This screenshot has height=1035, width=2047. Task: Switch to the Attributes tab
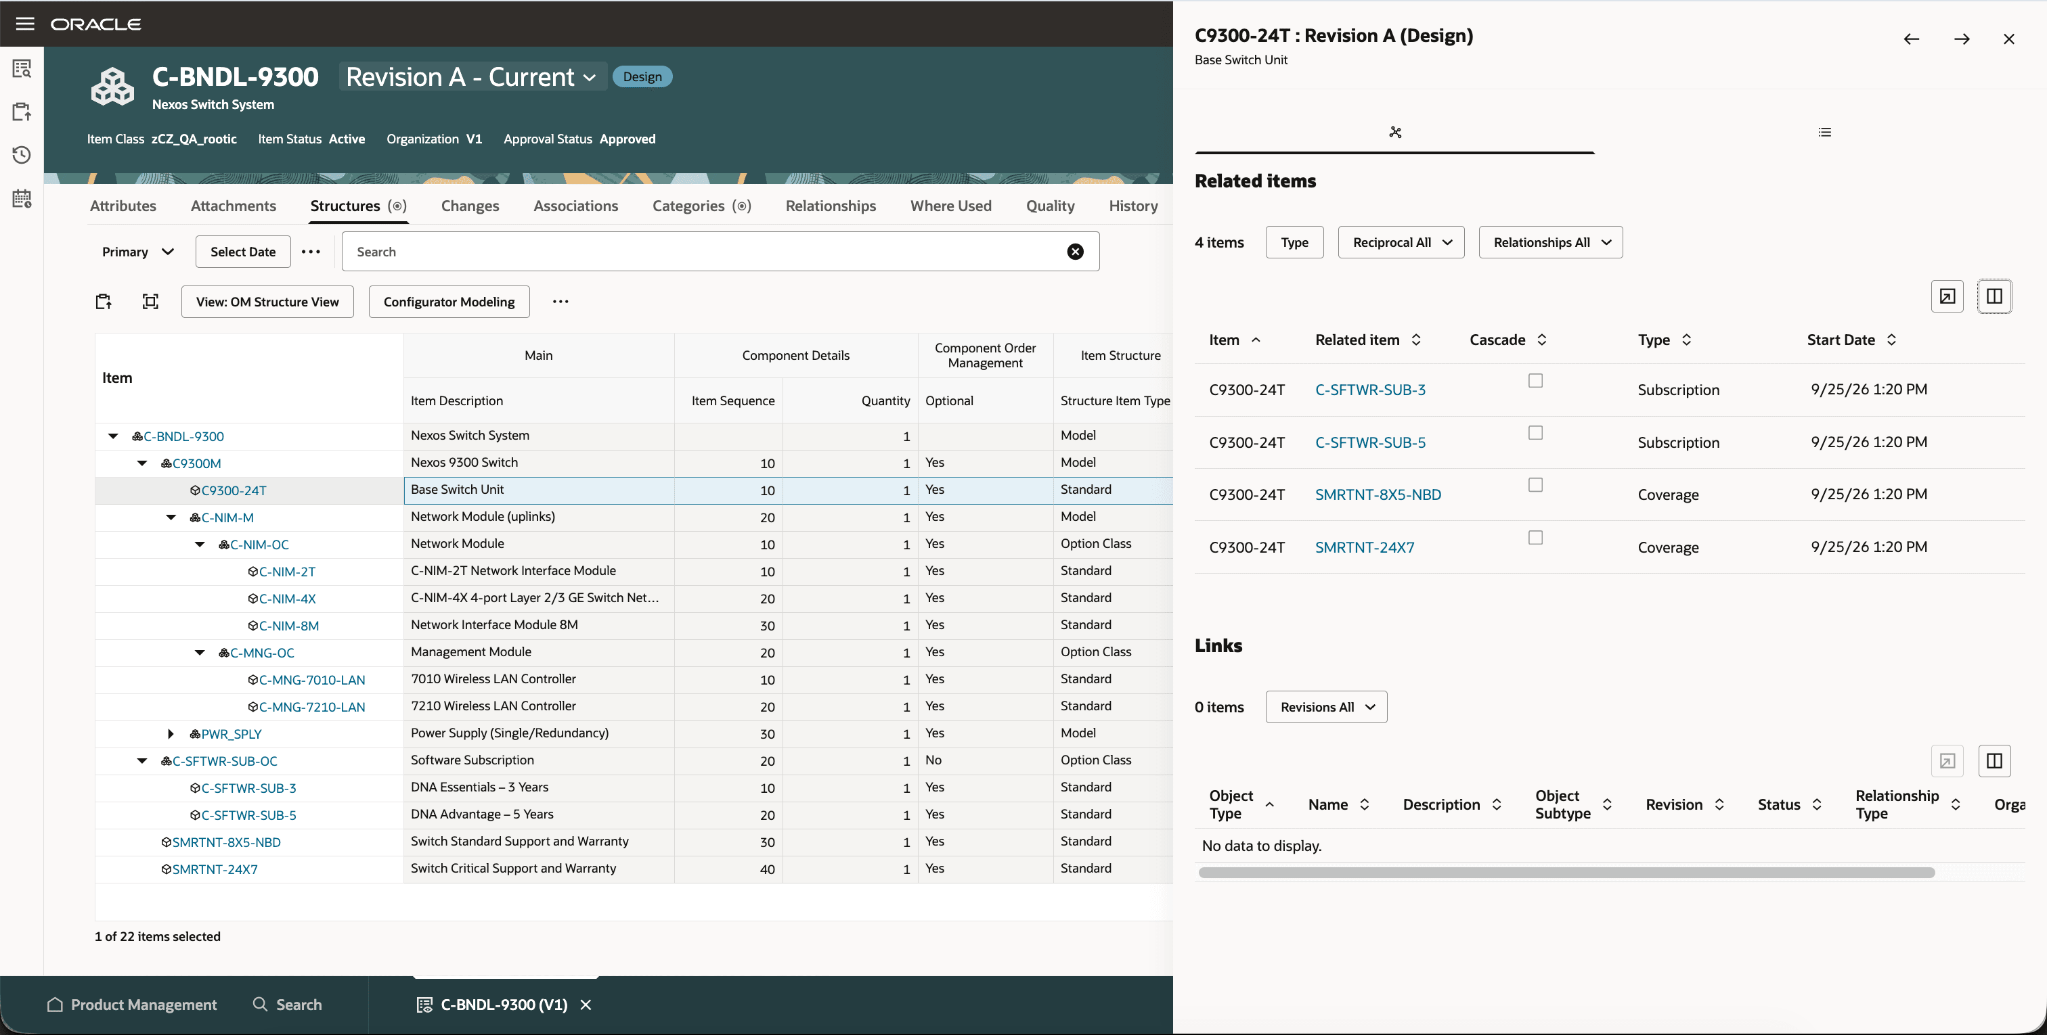click(123, 206)
